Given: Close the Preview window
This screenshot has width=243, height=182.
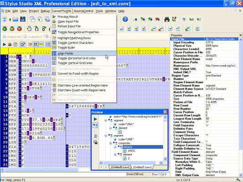Looking at the screenshot, I should coord(165,112).
